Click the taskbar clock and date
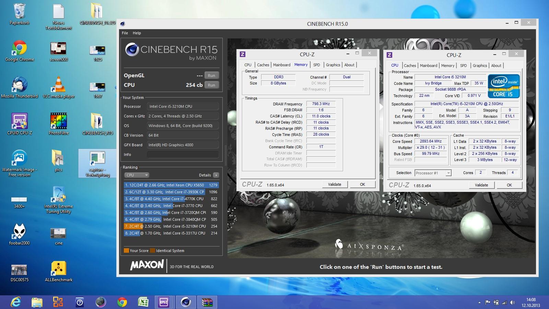 click(x=531, y=302)
